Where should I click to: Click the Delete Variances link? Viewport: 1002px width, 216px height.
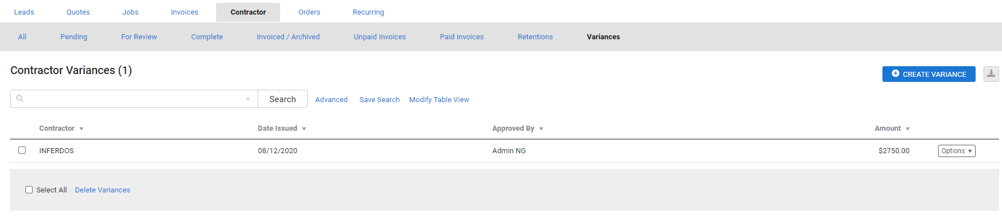(x=103, y=190)
